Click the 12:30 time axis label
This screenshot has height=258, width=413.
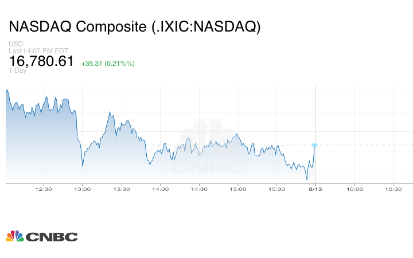(44, 189)
